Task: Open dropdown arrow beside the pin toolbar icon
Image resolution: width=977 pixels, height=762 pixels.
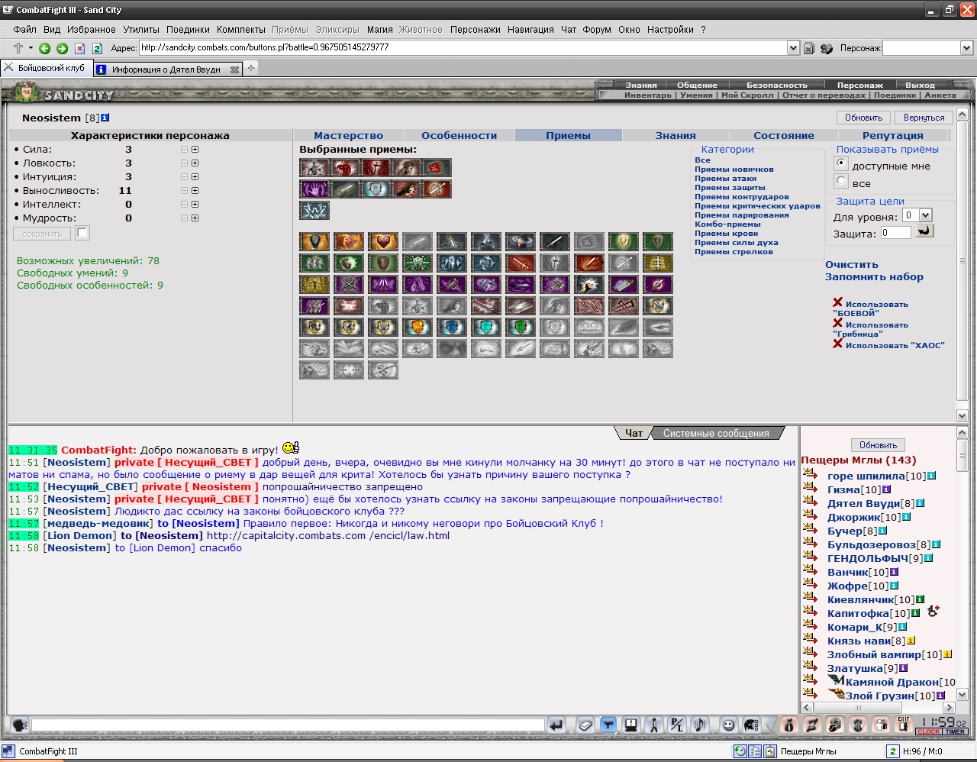Action: tap(31, 48)
